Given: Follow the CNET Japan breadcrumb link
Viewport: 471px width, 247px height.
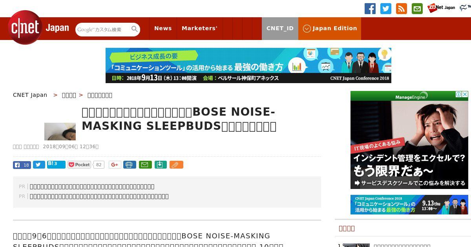Looking at the screenshot, I should 30,95.
